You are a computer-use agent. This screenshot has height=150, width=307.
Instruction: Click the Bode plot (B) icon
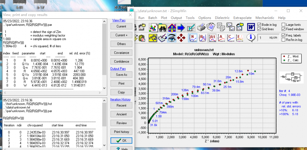point(202,37)
